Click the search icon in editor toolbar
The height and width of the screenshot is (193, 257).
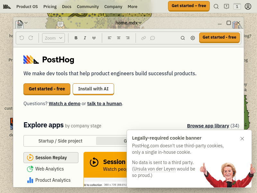coord(183,38)
